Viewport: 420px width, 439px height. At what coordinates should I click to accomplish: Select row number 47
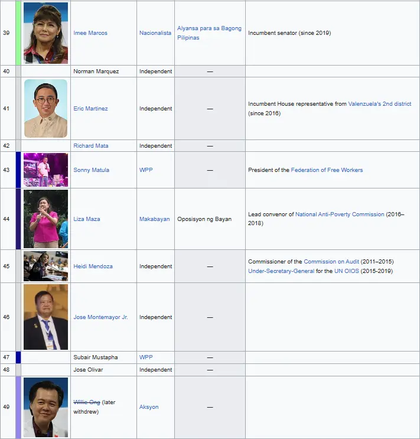[6, 357]
